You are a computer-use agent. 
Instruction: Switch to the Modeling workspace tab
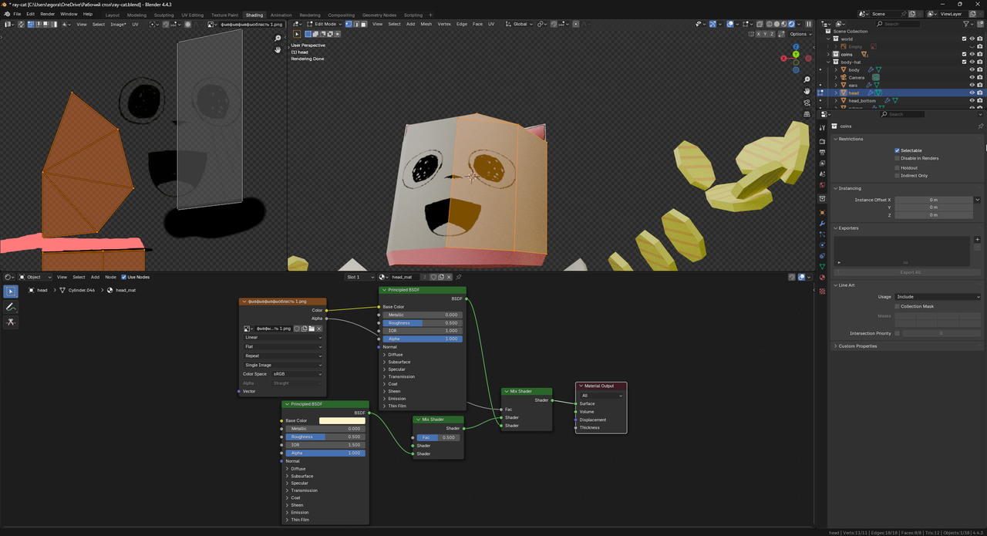tap(136, 15)
